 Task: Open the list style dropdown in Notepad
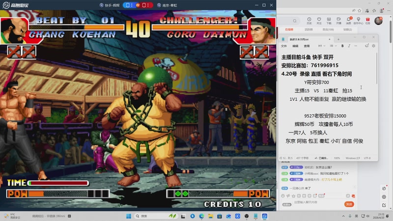tap(333, 46)
